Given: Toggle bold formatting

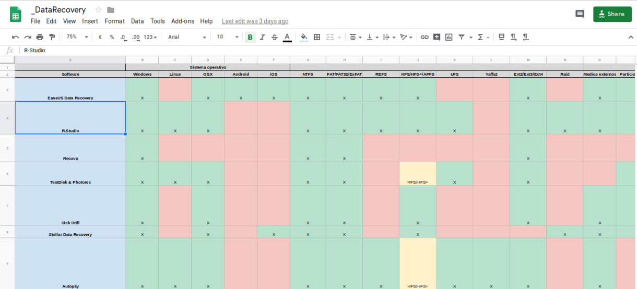Looking at the screenshot, I should [x=250, y=37].
